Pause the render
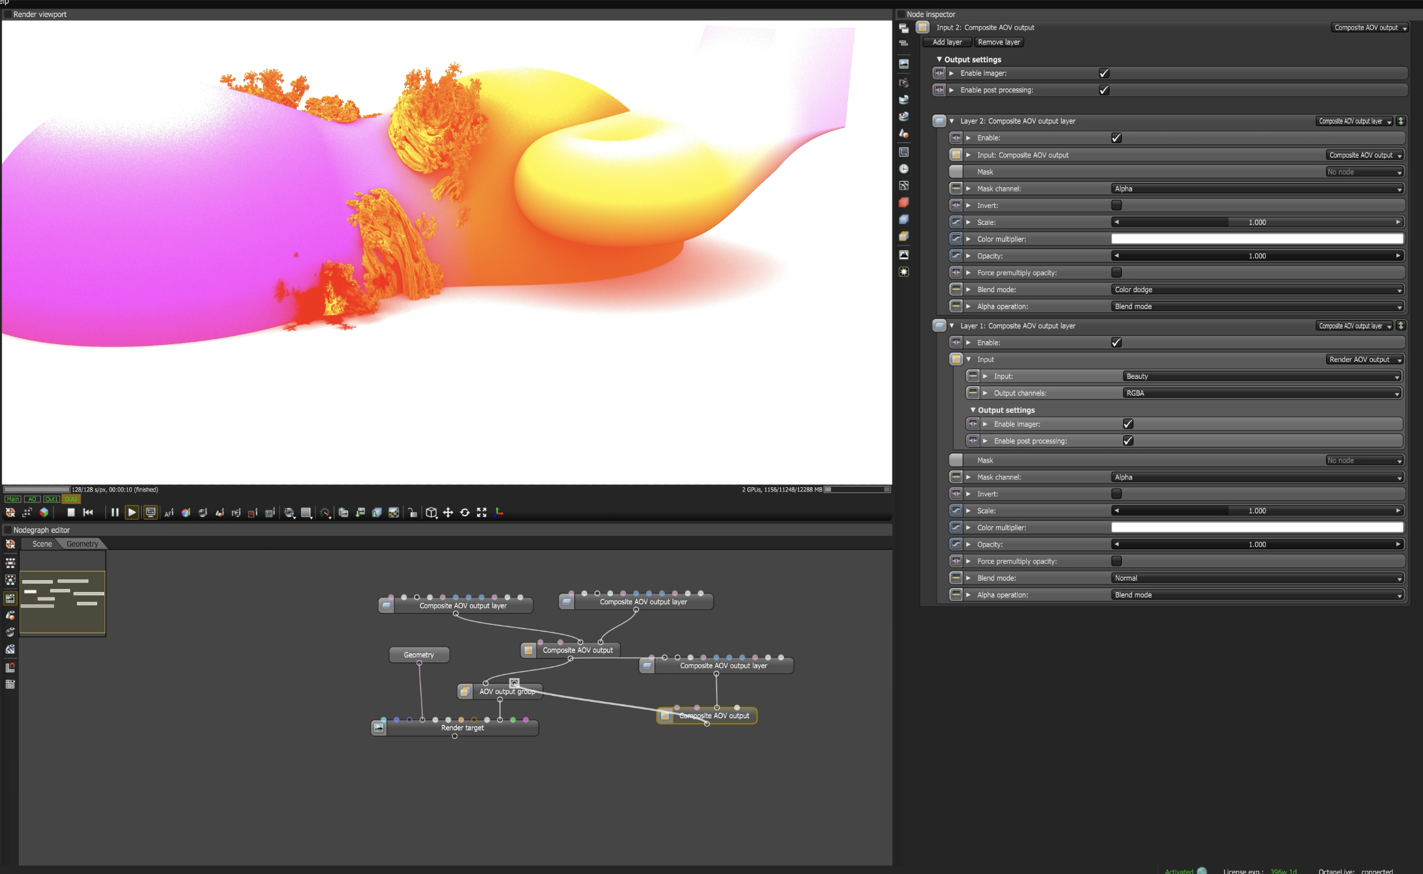The width and height of the screenshot is (1423, 874). [x=114, y=513]
